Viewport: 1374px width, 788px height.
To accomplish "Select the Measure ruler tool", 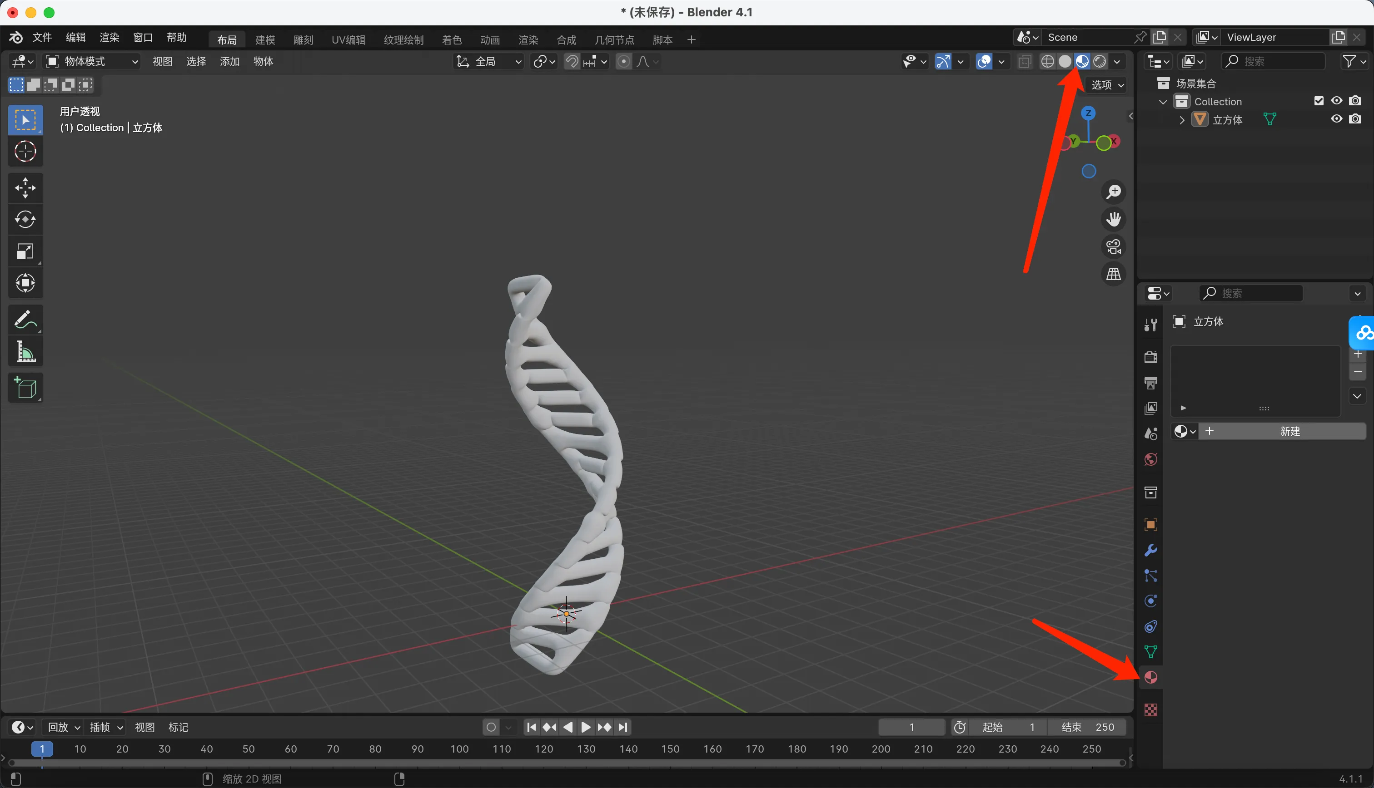I will click(25, 352).
